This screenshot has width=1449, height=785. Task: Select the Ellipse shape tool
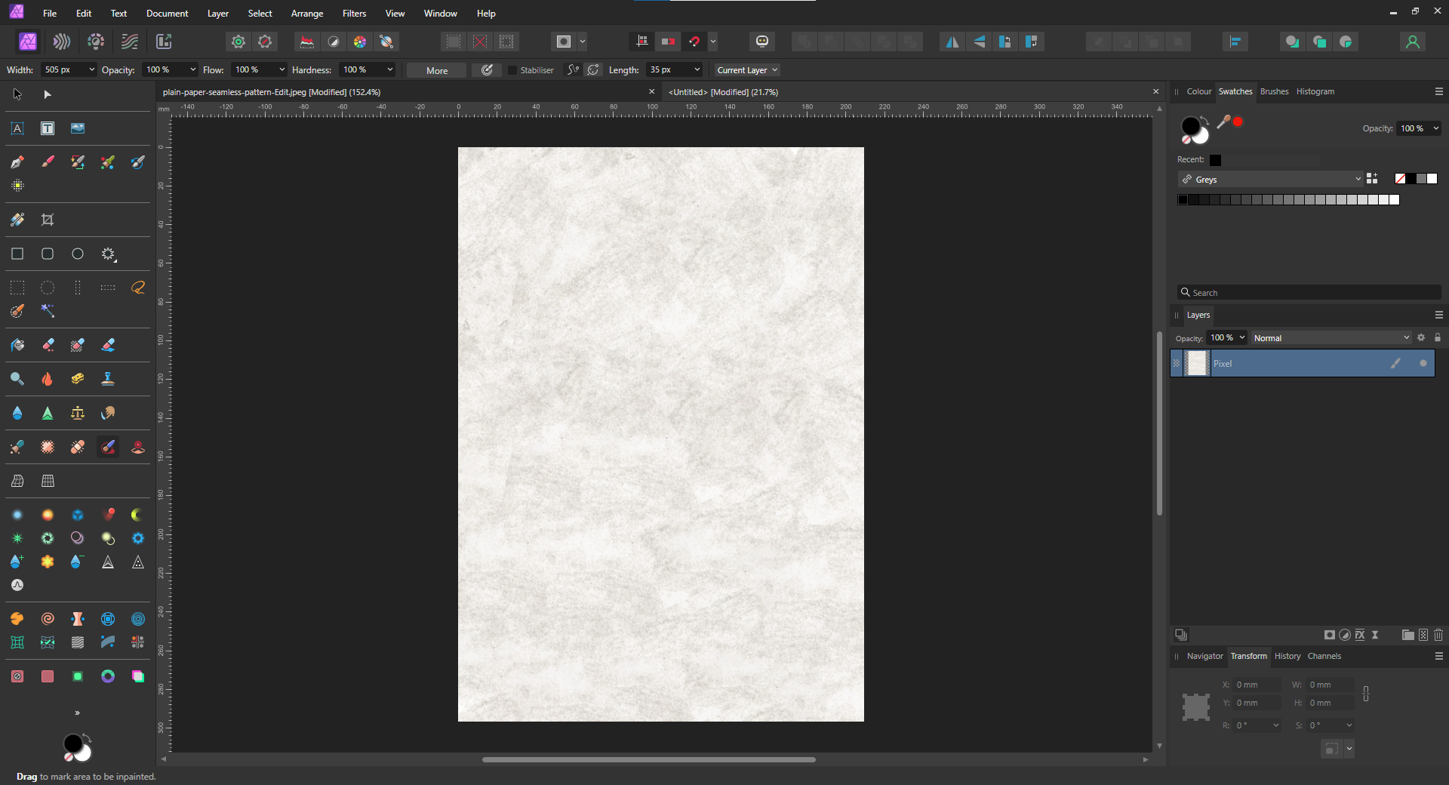pos(78,254)
